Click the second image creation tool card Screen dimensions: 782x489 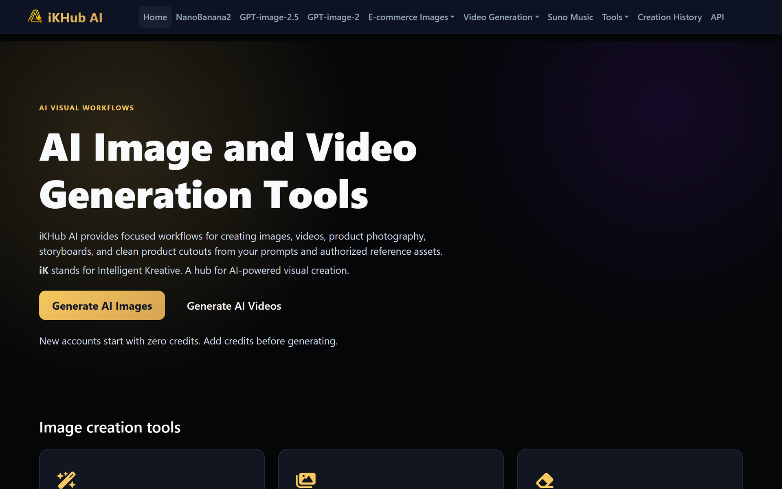tap(391, 469)
